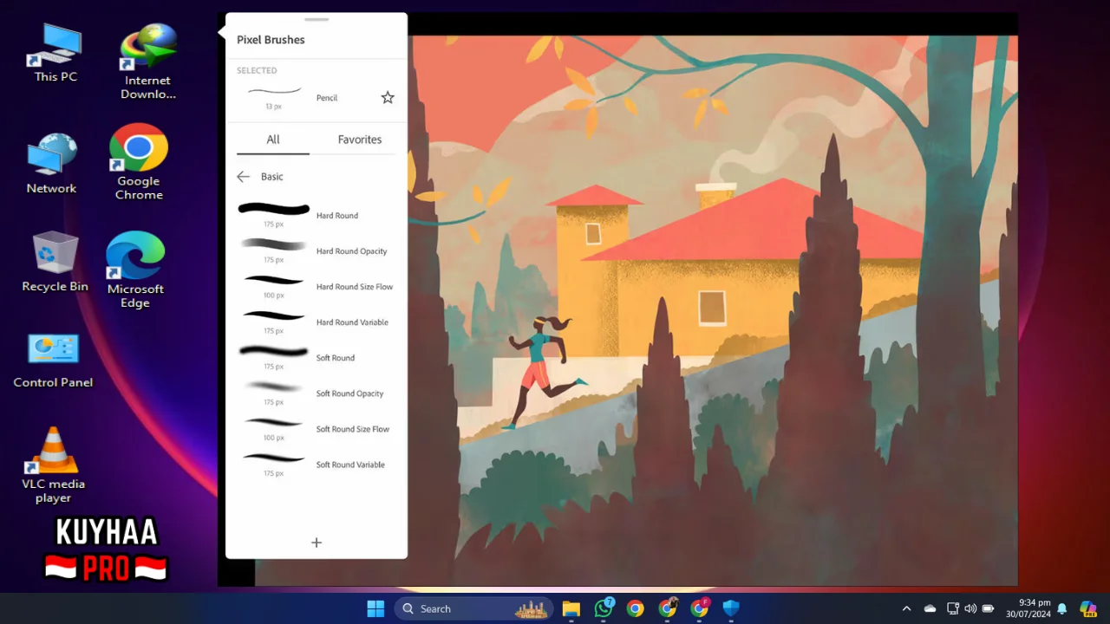Switch to the All brushes tab
Screen dimensions: 1110x624
(273, 140)
